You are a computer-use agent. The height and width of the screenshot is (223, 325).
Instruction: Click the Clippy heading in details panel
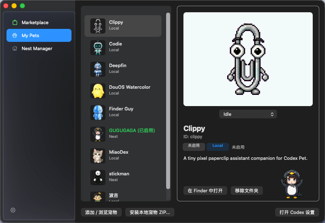[194, 128]
